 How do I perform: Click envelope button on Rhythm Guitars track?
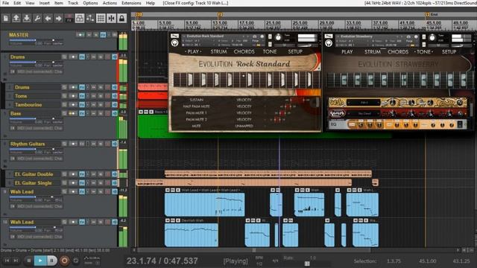point(64,144)
